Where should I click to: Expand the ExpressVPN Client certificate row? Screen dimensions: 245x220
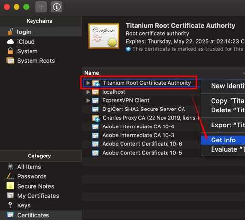tap(88, 100)
